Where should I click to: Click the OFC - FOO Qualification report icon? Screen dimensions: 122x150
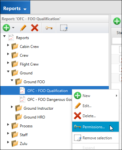point(22,90)
